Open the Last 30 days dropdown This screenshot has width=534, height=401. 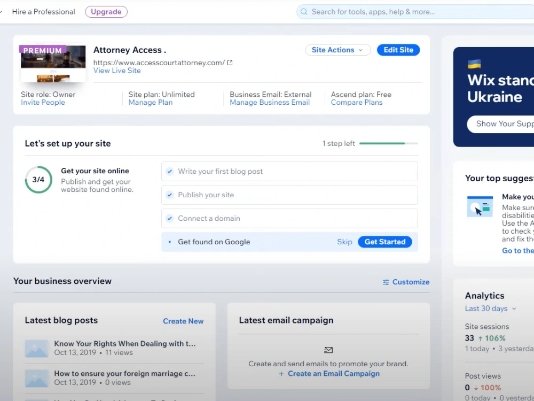pos(490,309)
